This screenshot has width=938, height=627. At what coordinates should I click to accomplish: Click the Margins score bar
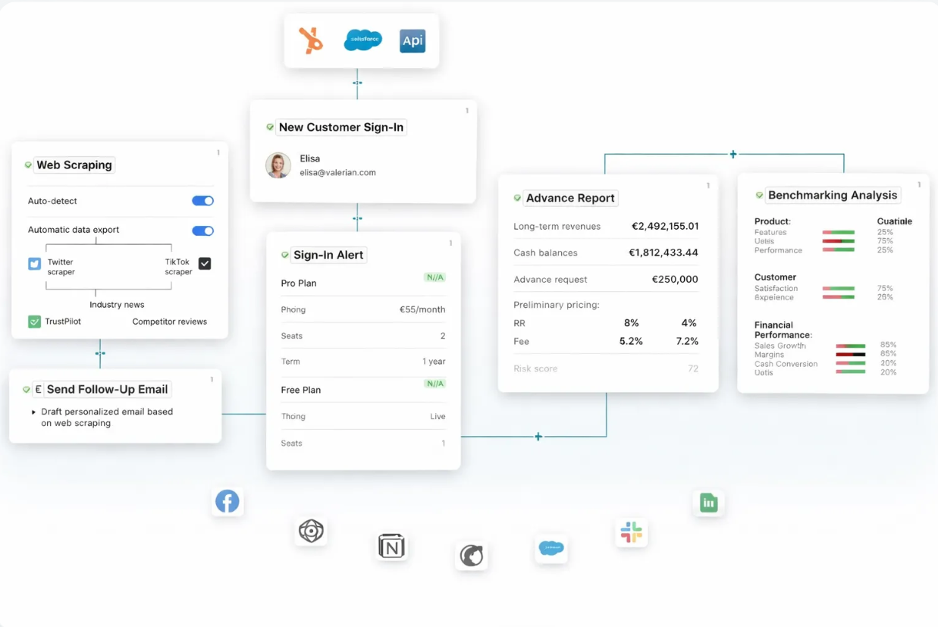[851, 354]
